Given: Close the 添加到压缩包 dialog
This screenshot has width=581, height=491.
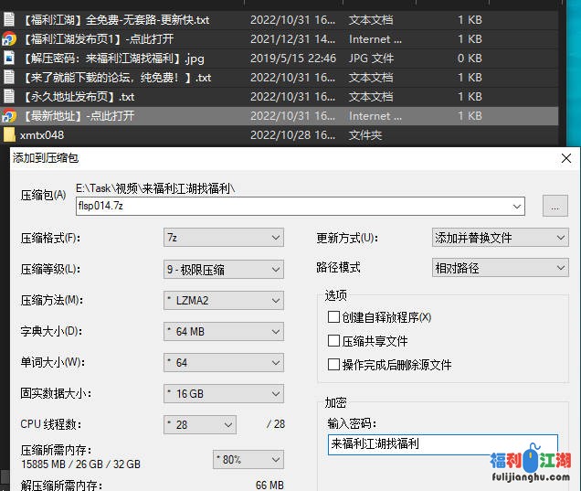Looking at the screenshot, I should point(565,158).
